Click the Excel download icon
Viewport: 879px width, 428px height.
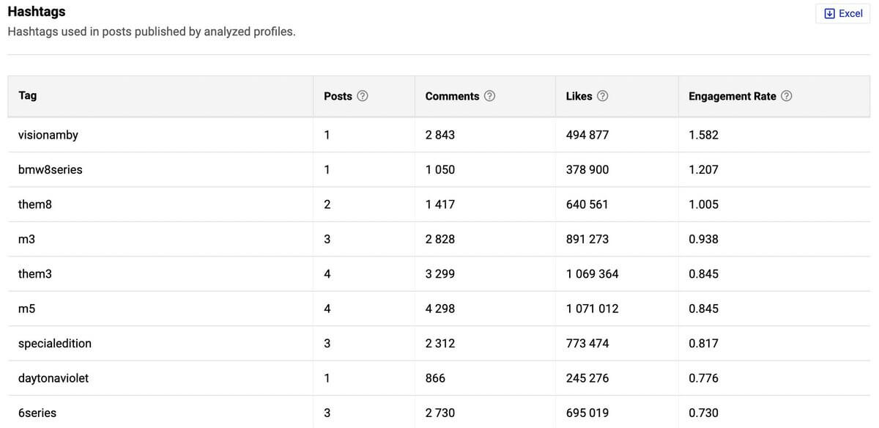pyautogui.click(x=829, y=13)
